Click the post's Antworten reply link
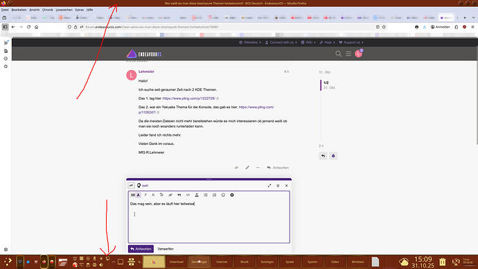 click(x=278, y=168)
